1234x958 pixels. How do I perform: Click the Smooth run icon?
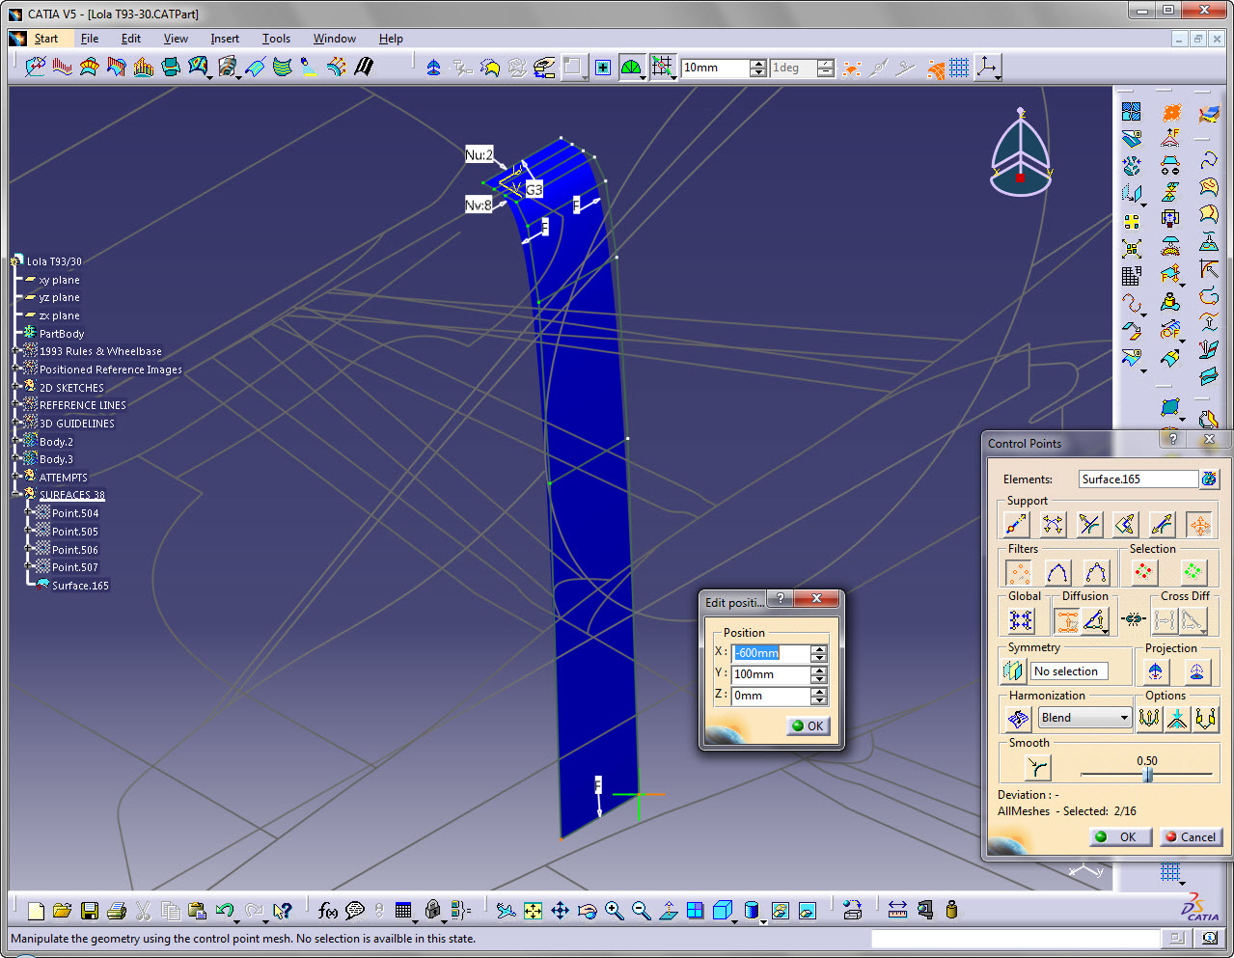1037,767
